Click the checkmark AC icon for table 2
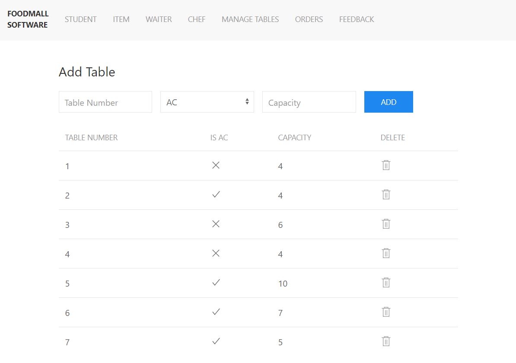Image resolution: width=516 pixels, height=363 pixels. click(x=216, y=194)
